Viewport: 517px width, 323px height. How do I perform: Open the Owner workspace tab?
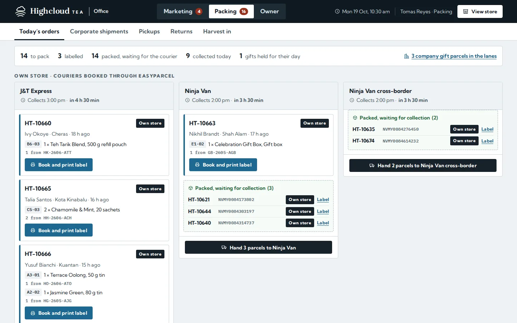pos(270,11)
